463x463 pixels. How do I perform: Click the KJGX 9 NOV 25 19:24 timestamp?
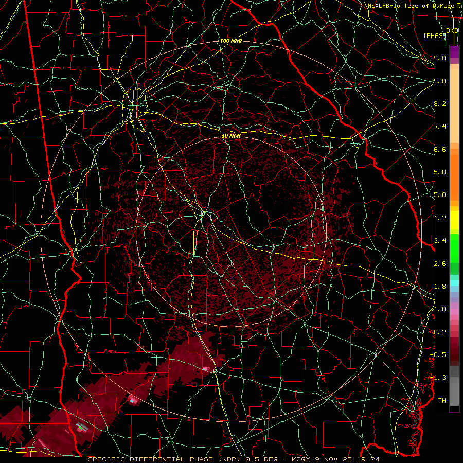335,459
